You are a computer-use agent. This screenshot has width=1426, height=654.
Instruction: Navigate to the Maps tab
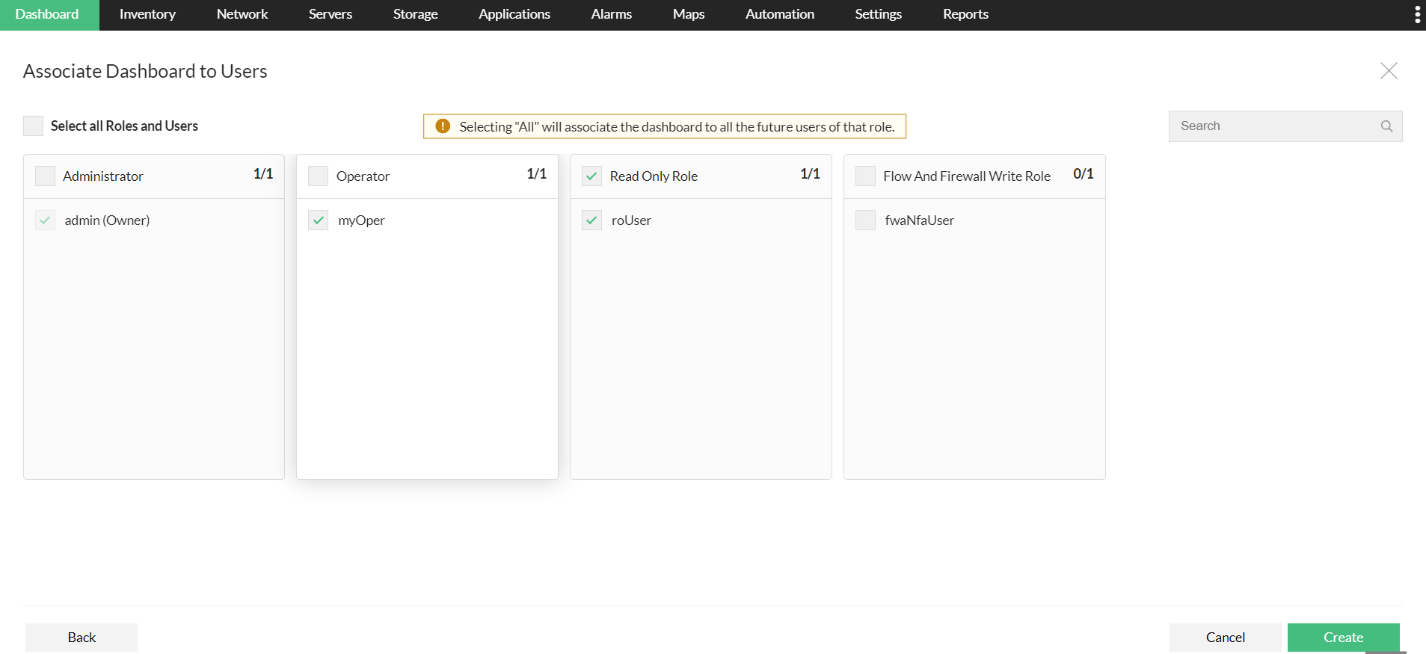point(688,15)
